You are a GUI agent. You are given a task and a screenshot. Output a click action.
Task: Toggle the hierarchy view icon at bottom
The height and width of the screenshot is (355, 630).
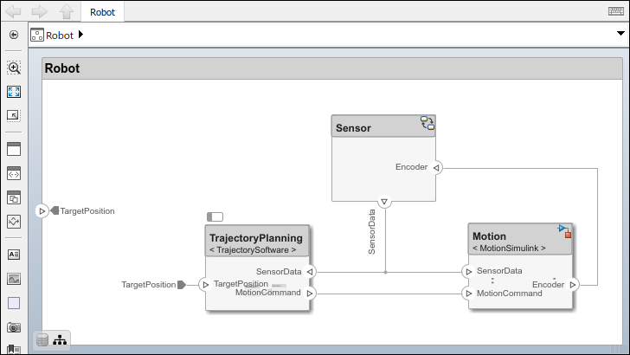(x=60, y=340)
